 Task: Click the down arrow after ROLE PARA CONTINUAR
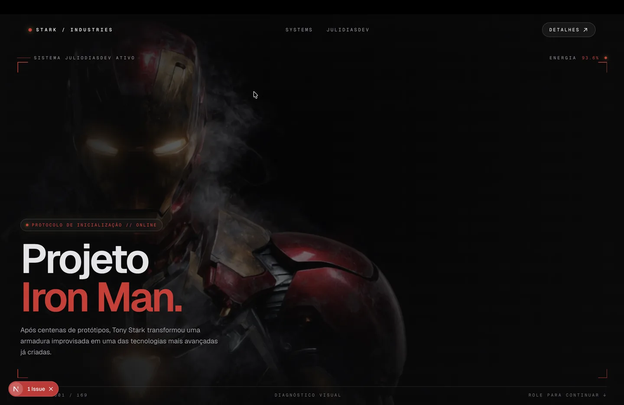[605, 395]
